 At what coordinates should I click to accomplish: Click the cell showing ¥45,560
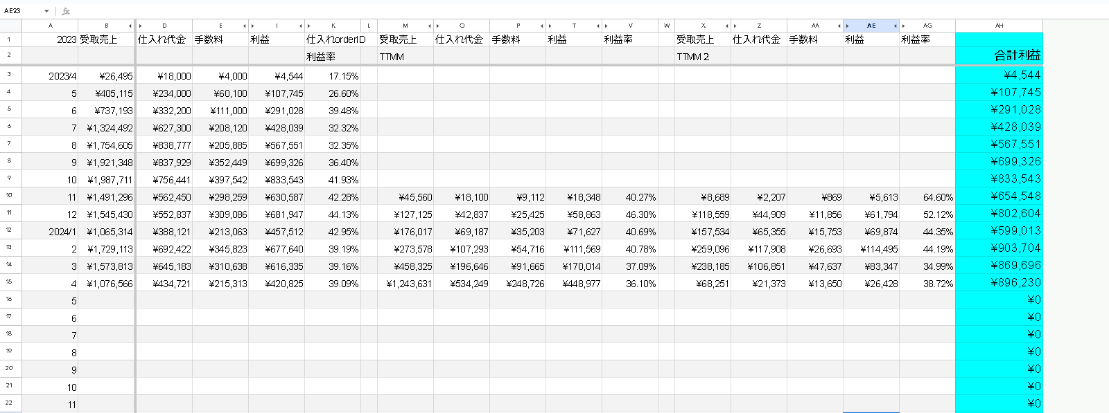pyautogui.click(x=405, y=196)
